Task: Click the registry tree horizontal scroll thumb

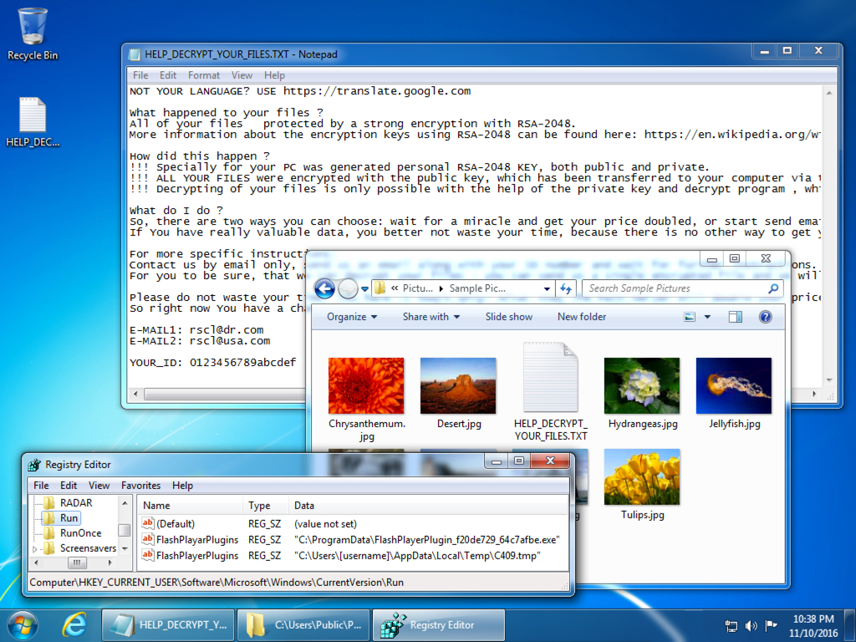Action: click(x=76, y=563)
